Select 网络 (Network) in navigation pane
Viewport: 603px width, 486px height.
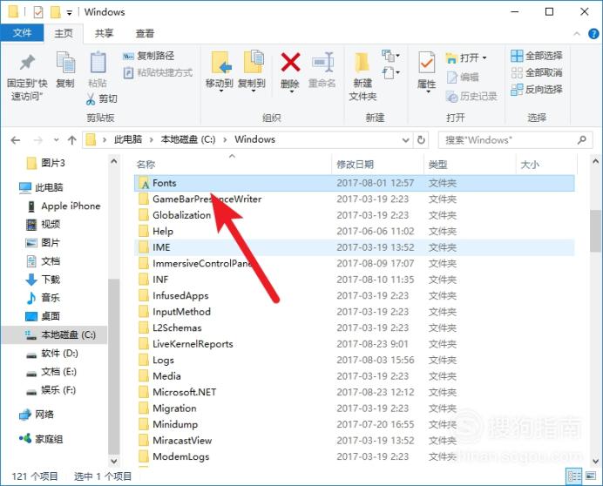[x=37, y=415]
